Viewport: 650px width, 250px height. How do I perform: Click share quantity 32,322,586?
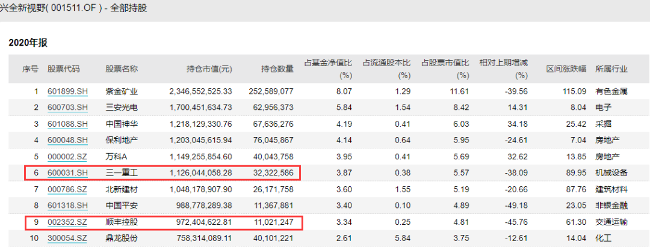pyautogui.click(x=273, y=173)
